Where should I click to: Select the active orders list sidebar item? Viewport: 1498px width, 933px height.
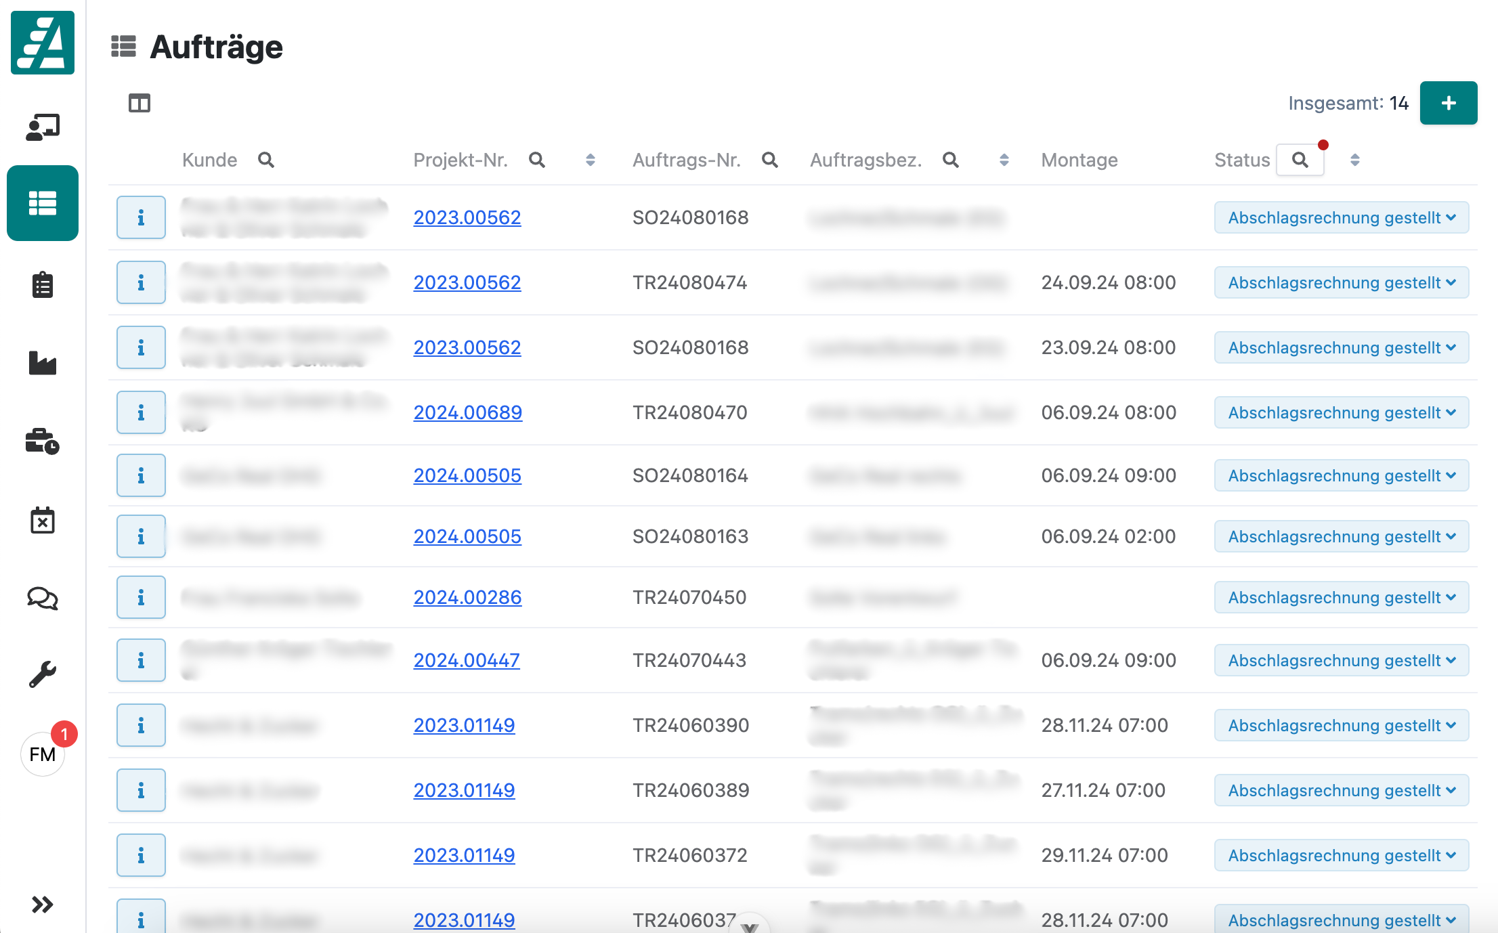pos(43,203)
